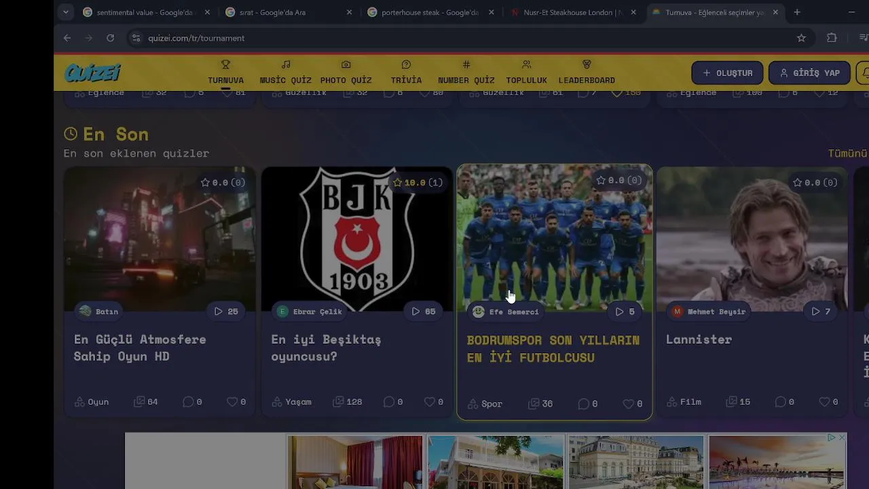The height and width of the screenshot is (489, 869).
Task: View site information icon in address bar
Action: 136,38
